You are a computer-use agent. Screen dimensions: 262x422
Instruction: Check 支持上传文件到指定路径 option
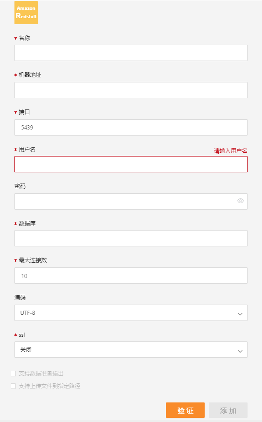(x=13, y=386)
